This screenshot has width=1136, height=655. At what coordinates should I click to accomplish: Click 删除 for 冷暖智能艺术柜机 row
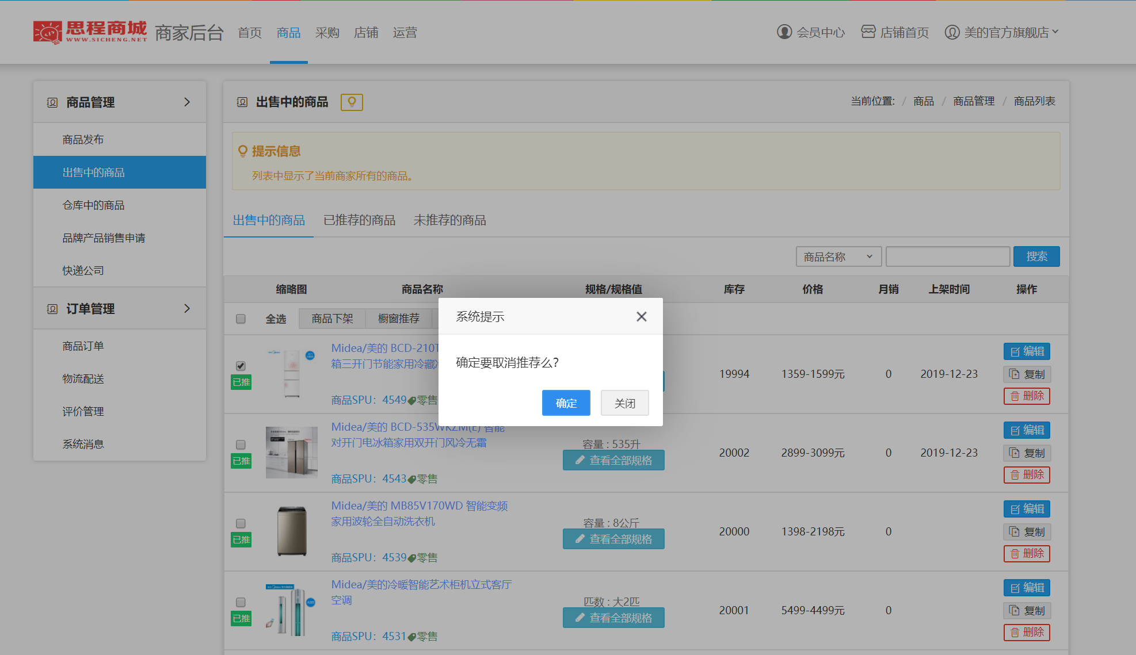pyautogui.click(x=1027, y=633)
